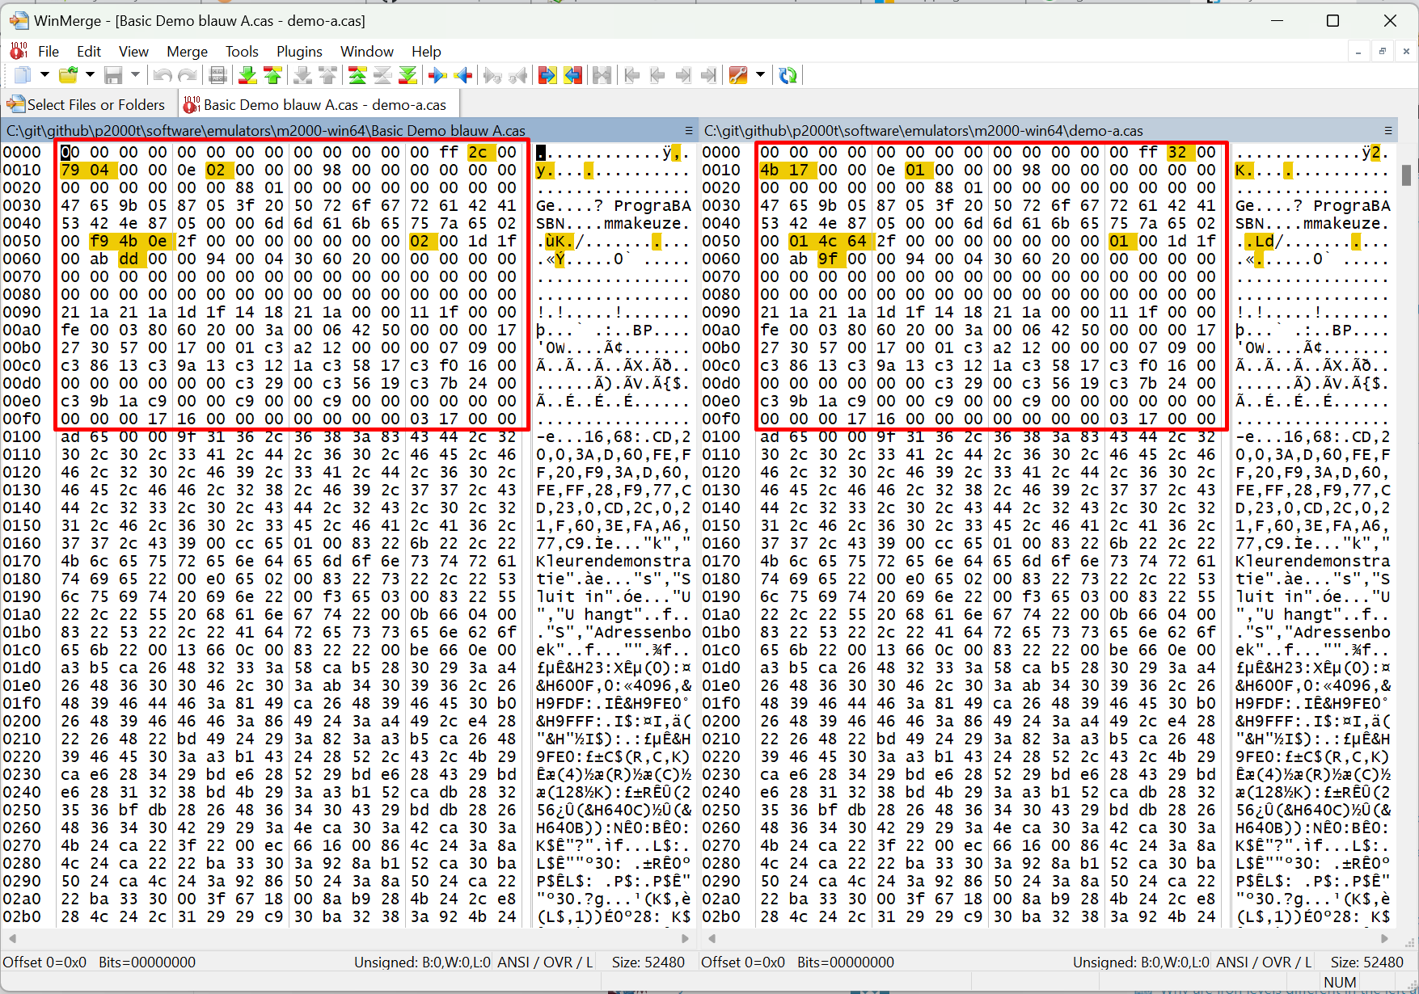Go to previous difference with green up arrow
Screen dimensions: 1419x994
273,75
